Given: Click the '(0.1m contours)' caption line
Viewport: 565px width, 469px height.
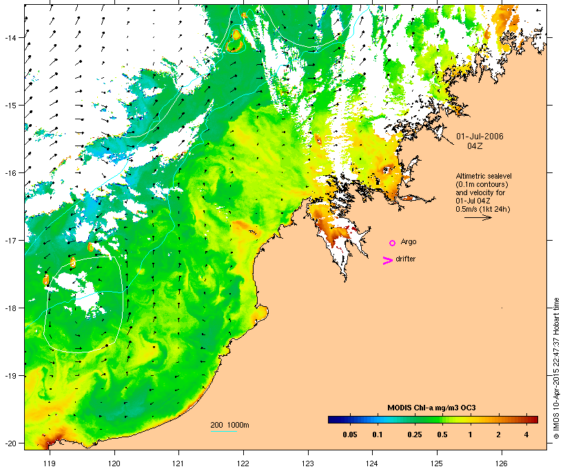Looking at the screenshot, I should click(x=482, y=184).
